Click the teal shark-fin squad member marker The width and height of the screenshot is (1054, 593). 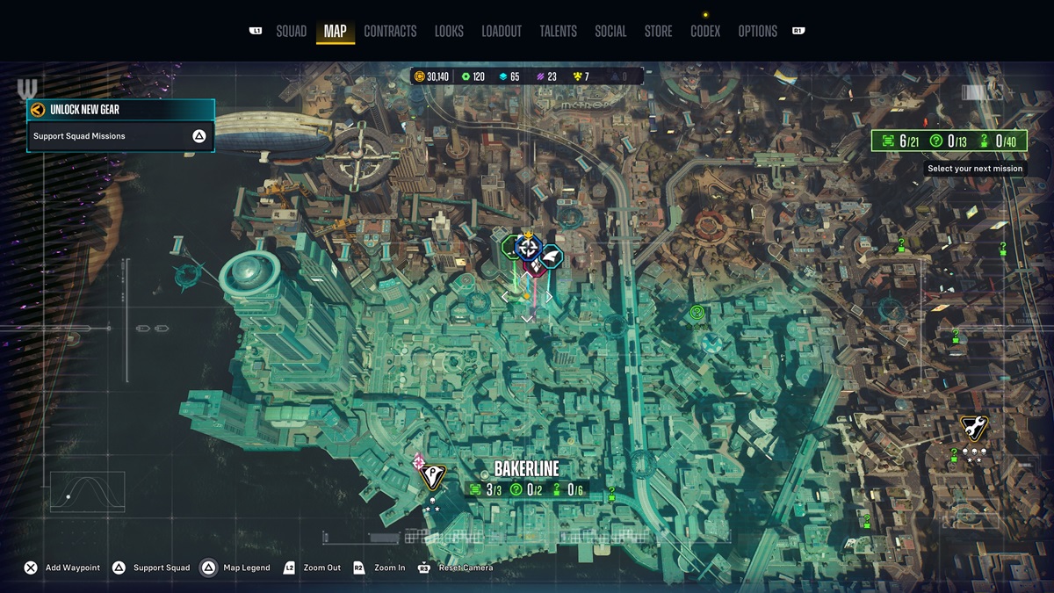[x=551, y=257]
